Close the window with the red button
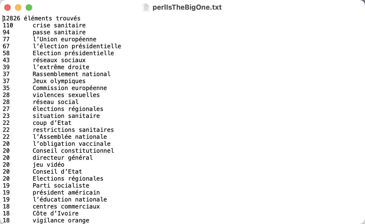The image size is (365, 224). 7,8
